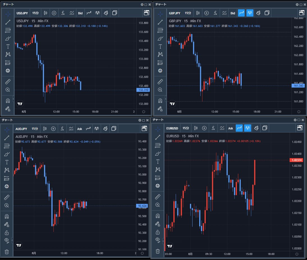Click EURUSD 15 Min FX chart title
Viewport: 307px width, 260px height.
[182, 136]
